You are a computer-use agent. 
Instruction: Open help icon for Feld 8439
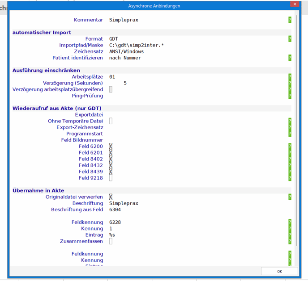click(290, 172)
